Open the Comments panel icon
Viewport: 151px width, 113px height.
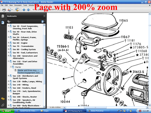click(3, 99)
